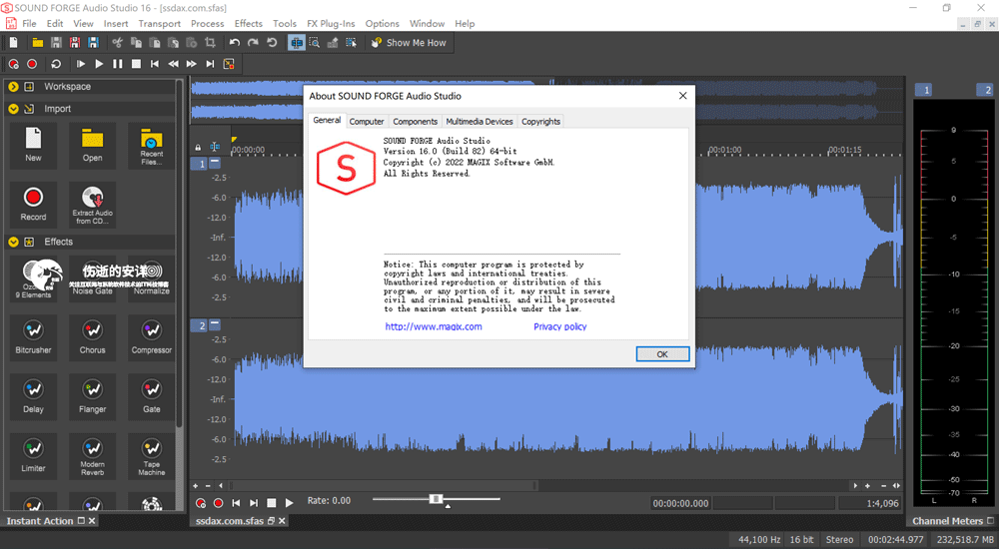
Task: Click the stop button below the waveform
Action: [272, 503]
